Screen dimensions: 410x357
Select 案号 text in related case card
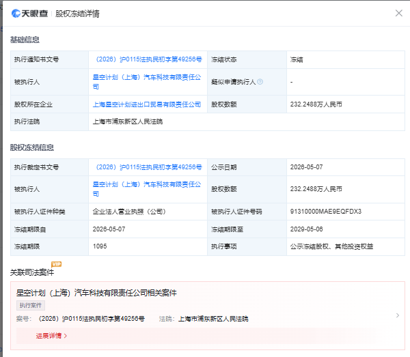92,319
